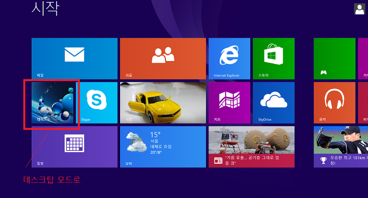Open the Store tile
368x198 pixels.
(x=274, y=58)
